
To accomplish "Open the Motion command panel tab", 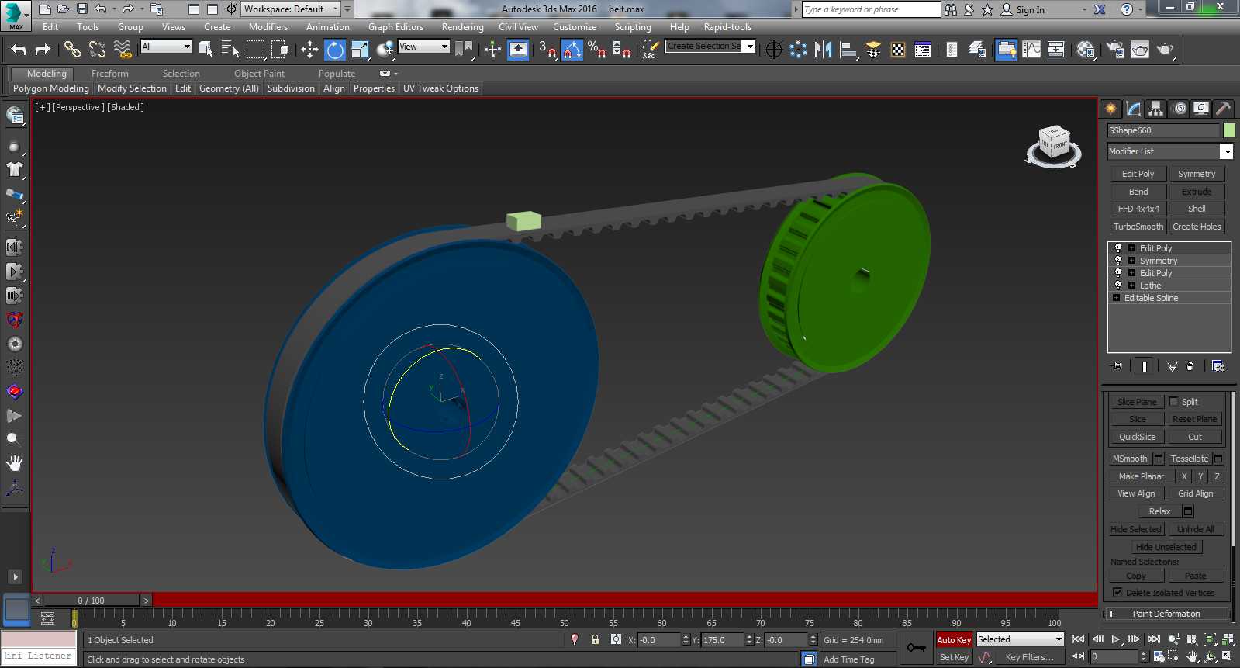I will tap(1179, 109).
